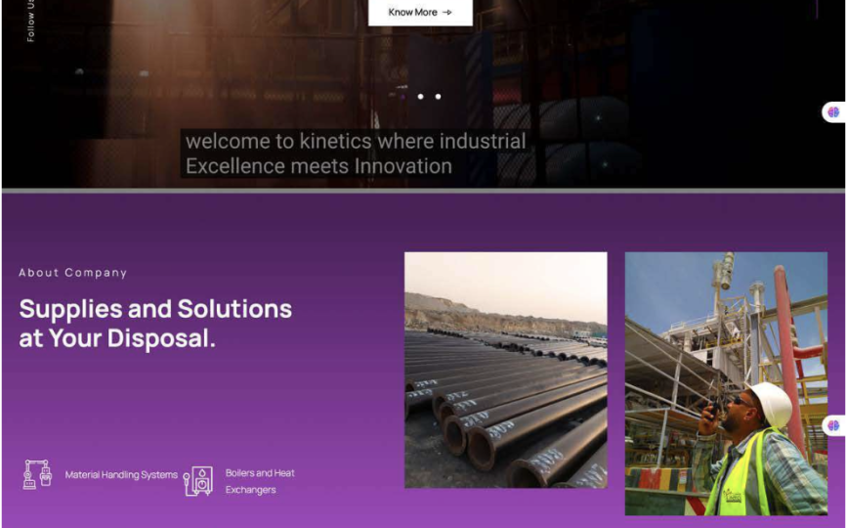This screenshot has height=528, width=847.
Task: Click the purple vertical bar near top-right
Action: (x=817, y=9)
